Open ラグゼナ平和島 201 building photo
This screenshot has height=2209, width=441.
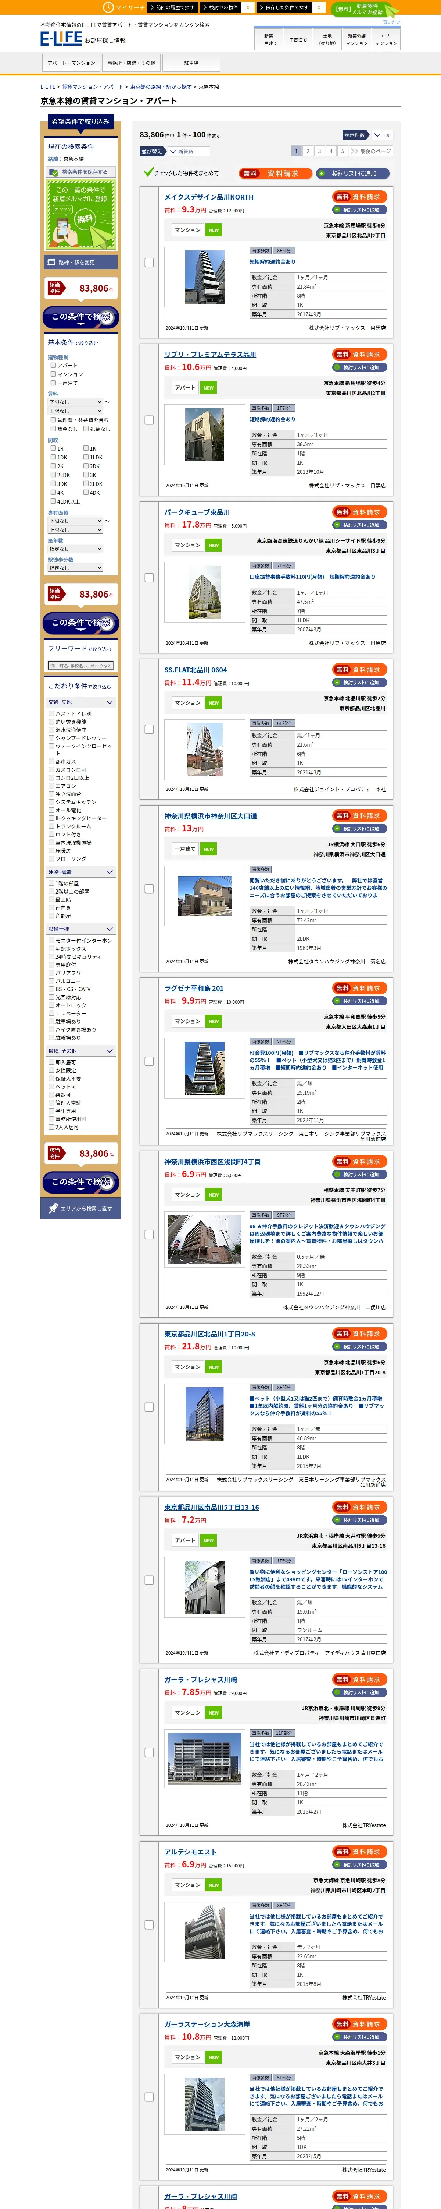click(x=205, y=1068)
